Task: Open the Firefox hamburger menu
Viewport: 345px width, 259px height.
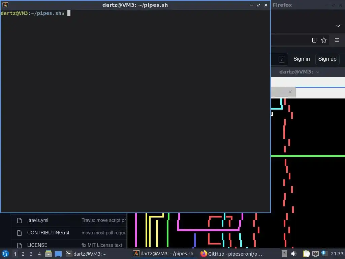Action: [x=337, y=40]
